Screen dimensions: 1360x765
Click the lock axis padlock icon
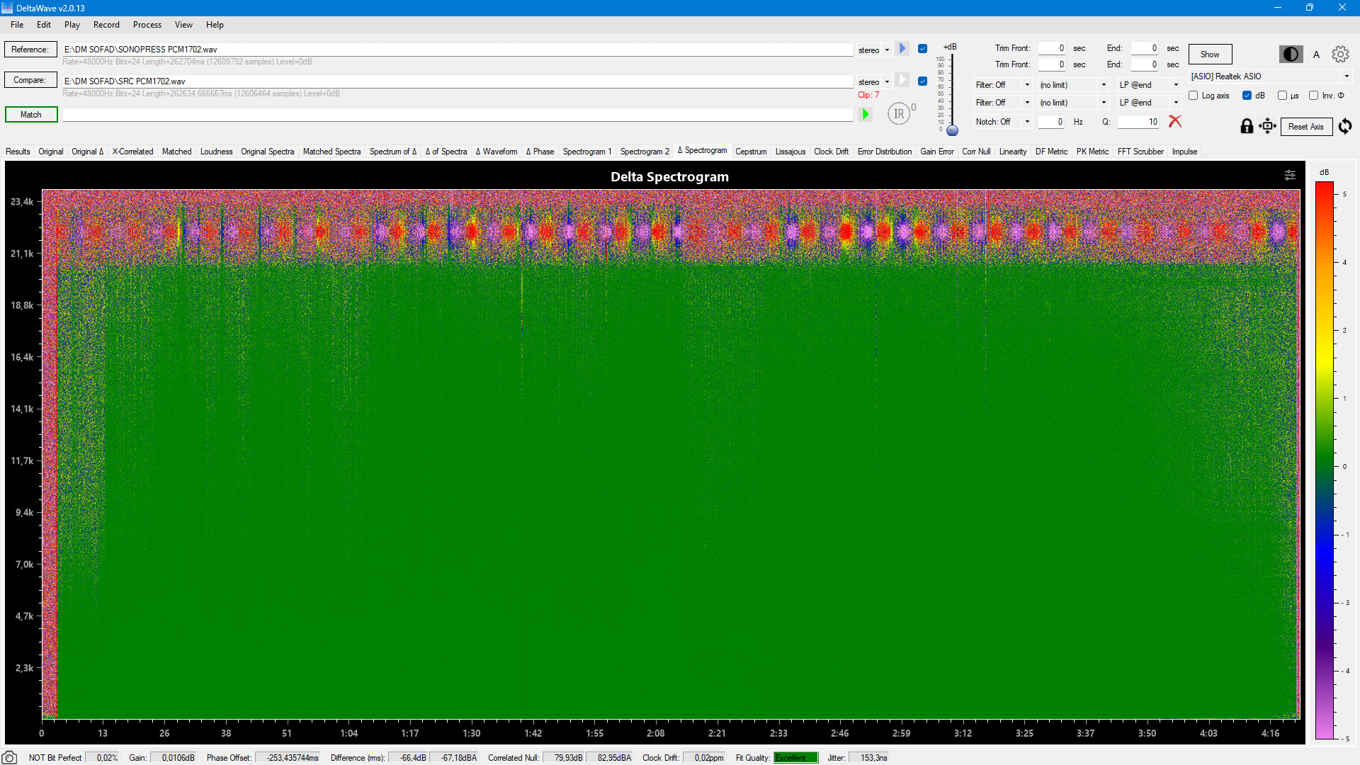tap(1247, 127)
